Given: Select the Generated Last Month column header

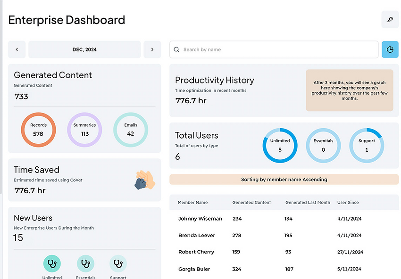Looking at the screenshot, I should point(307,202).
